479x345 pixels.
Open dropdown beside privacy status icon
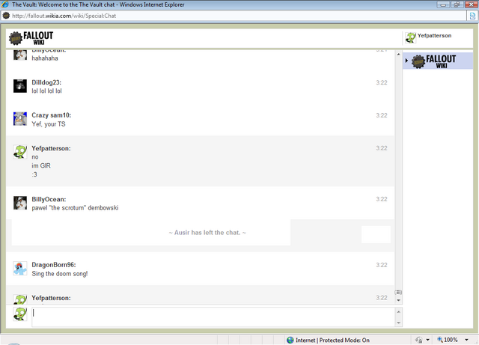(427, 340)
